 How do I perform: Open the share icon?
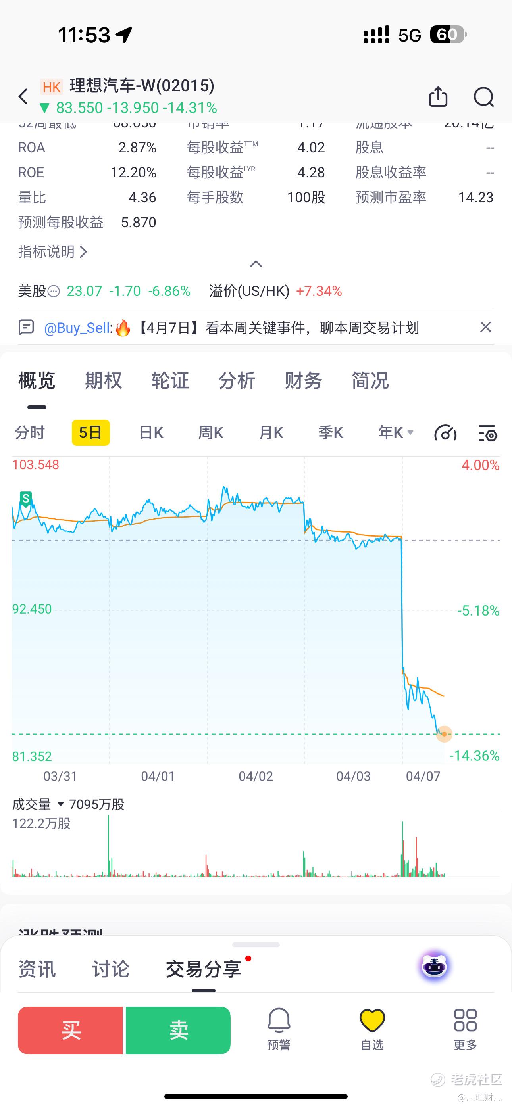[438, 96]
